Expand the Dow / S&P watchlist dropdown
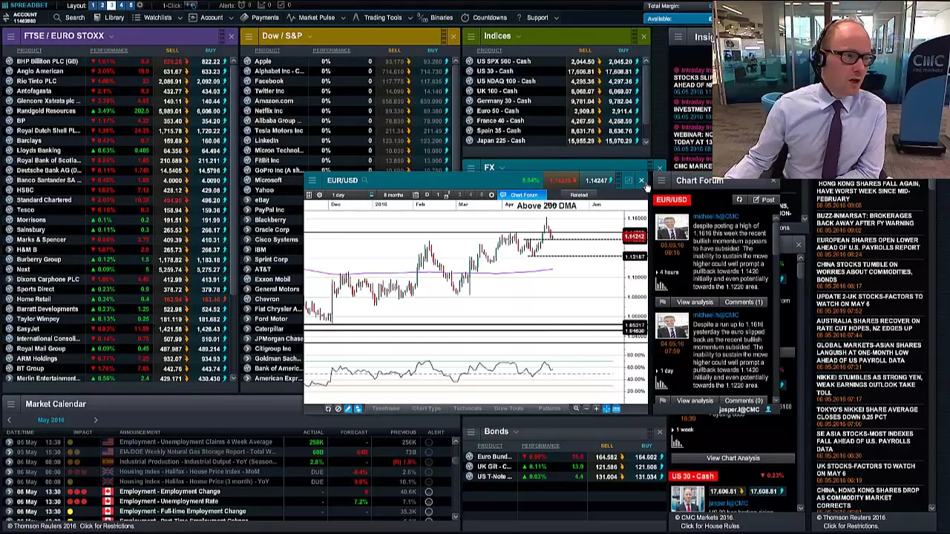This screenshot has height=534, width=950. point(309,36)
